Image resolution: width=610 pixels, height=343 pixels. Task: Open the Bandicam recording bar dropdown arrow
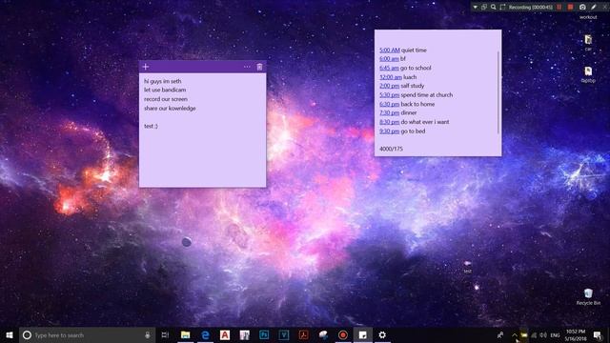[x=475, y=7]
